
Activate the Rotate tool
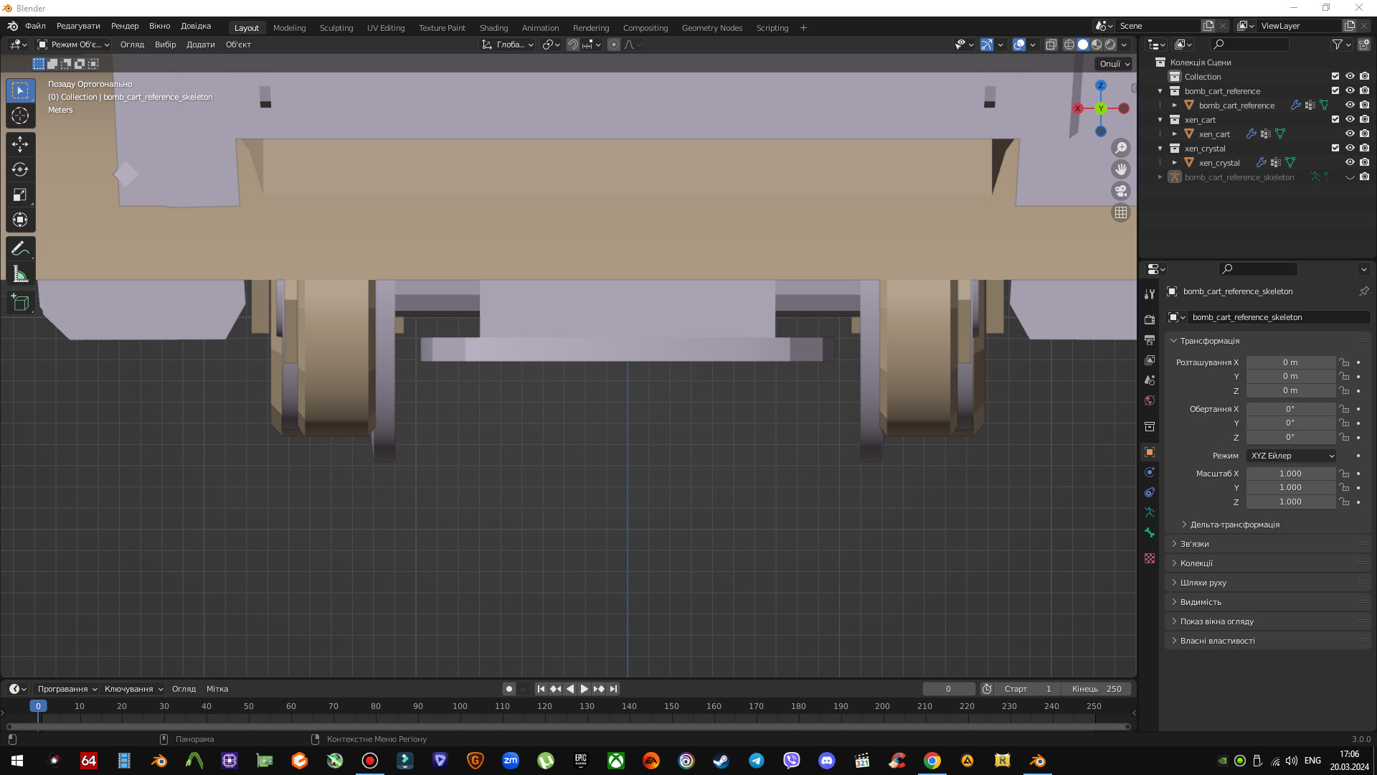20,169
